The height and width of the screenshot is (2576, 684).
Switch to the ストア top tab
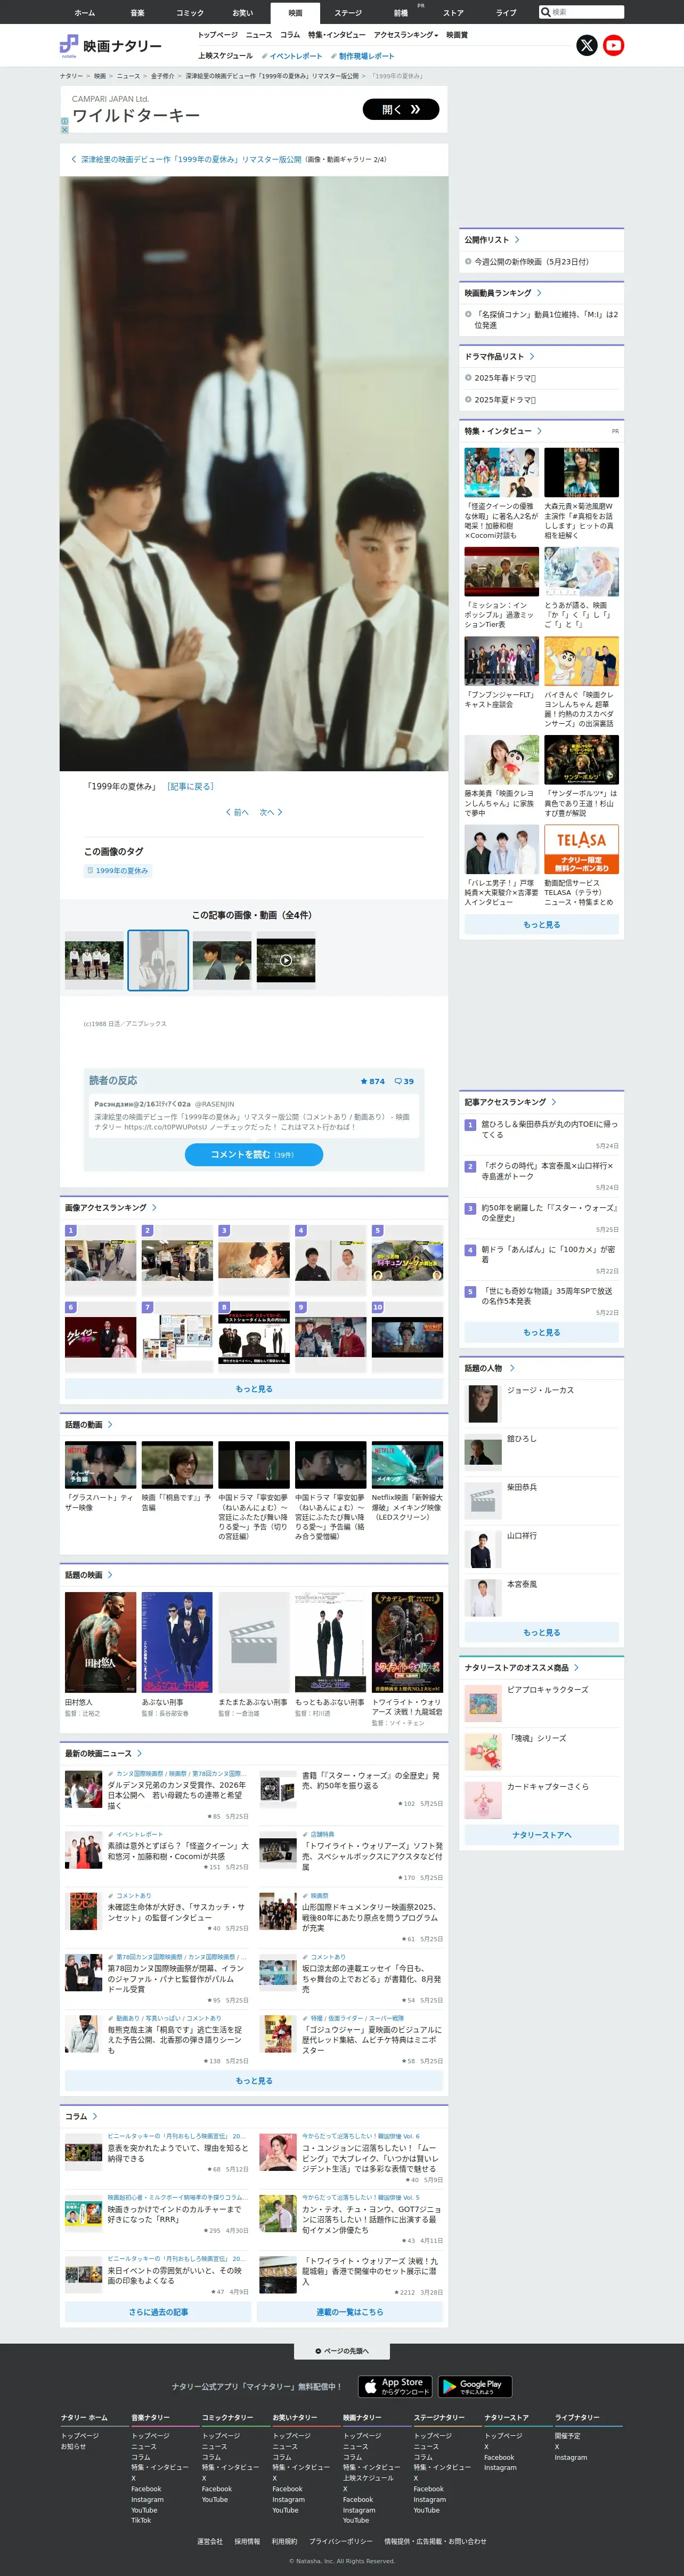(x=453, y=13)
